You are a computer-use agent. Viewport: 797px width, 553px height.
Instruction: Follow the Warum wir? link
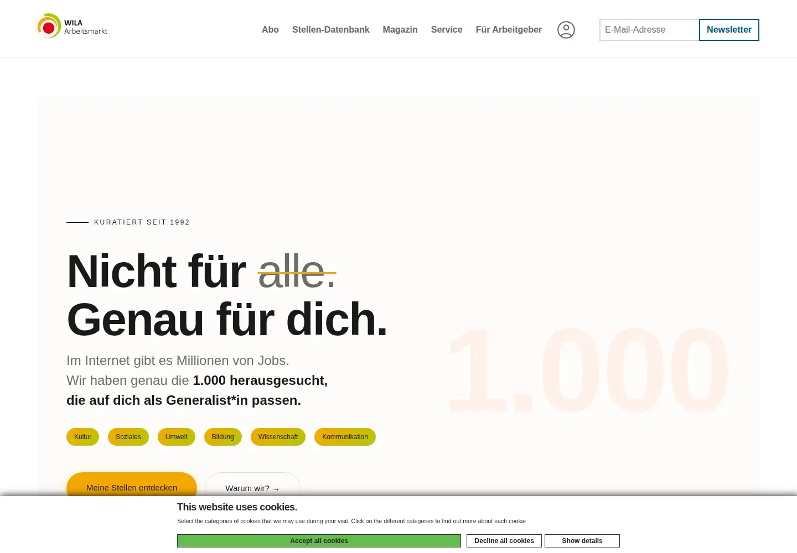pyautogui.click(x=252, y=485)
